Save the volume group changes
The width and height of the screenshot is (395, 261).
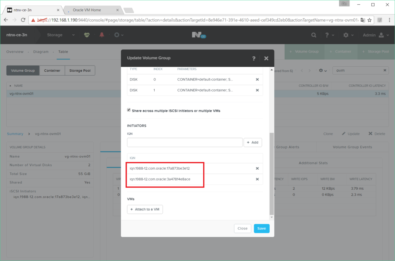(262, 229)
